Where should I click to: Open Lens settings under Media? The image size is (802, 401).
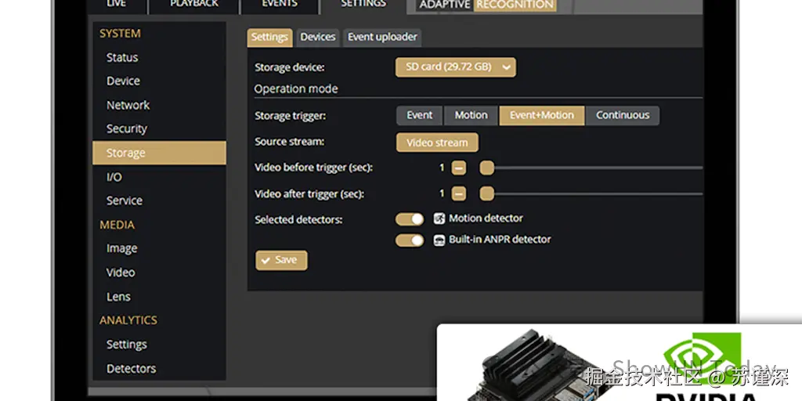[x=118, y=297]
